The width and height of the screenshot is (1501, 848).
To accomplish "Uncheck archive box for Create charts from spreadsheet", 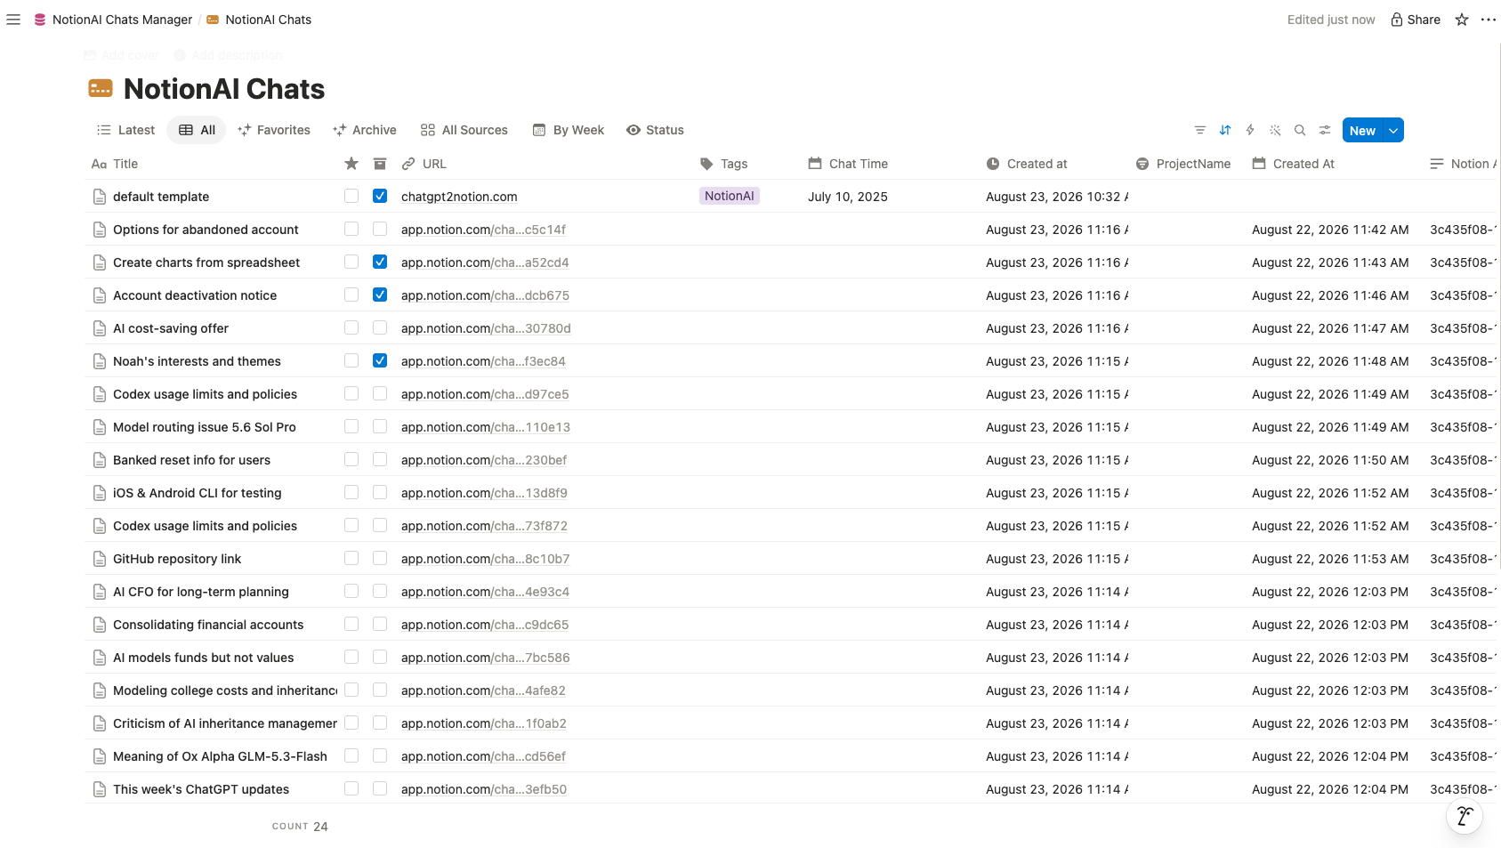I will (380, 262).
